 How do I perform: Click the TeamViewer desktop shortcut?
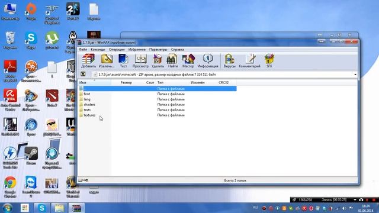tap(31, 187)
